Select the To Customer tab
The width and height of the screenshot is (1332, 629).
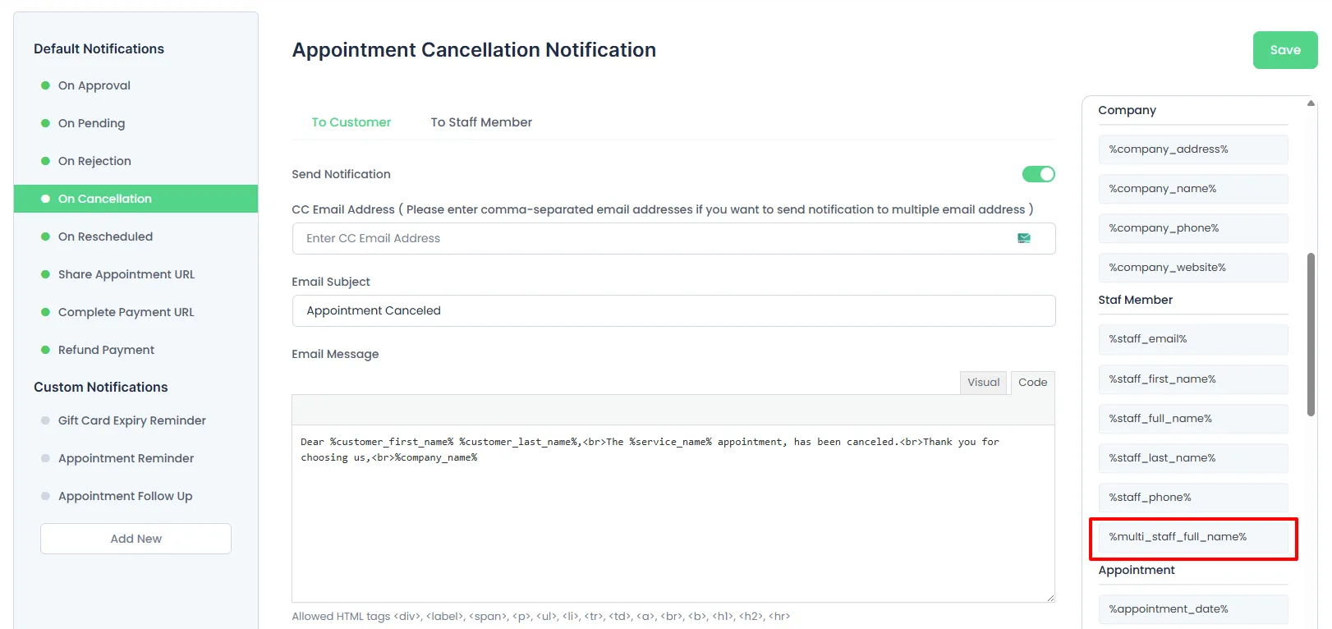351,122
